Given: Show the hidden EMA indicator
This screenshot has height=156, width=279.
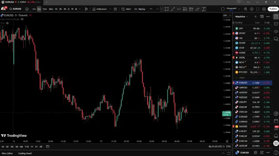Looking at the screenshot, I should tap(7, 23).
